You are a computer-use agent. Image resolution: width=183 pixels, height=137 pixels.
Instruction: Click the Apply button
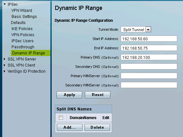69,95
